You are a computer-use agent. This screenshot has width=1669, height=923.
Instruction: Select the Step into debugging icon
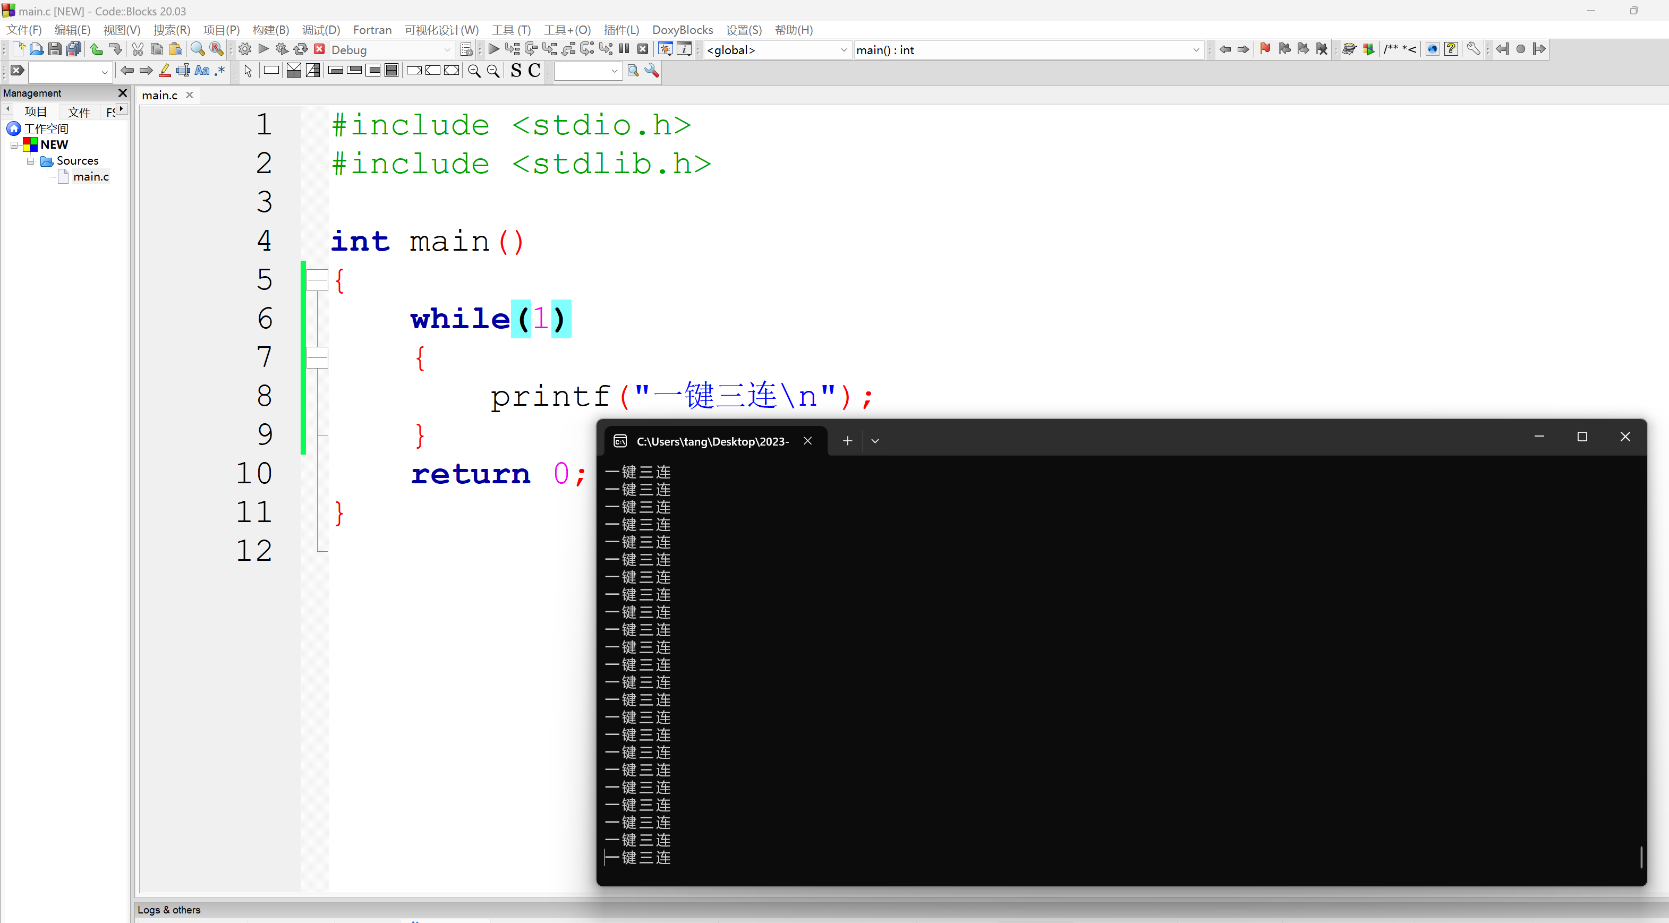click(x=550, y=48)
